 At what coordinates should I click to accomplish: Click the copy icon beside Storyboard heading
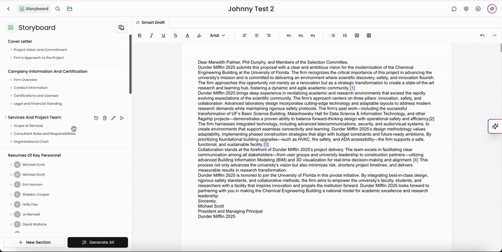(121, 28)
